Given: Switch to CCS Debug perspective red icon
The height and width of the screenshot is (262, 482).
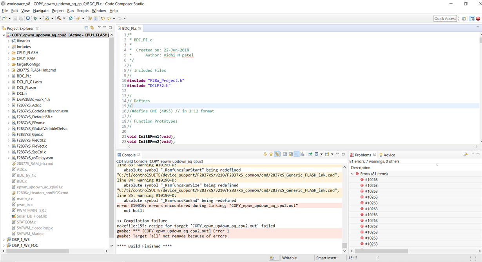Looking at the screenshot, I should click(x=478, y=18).
